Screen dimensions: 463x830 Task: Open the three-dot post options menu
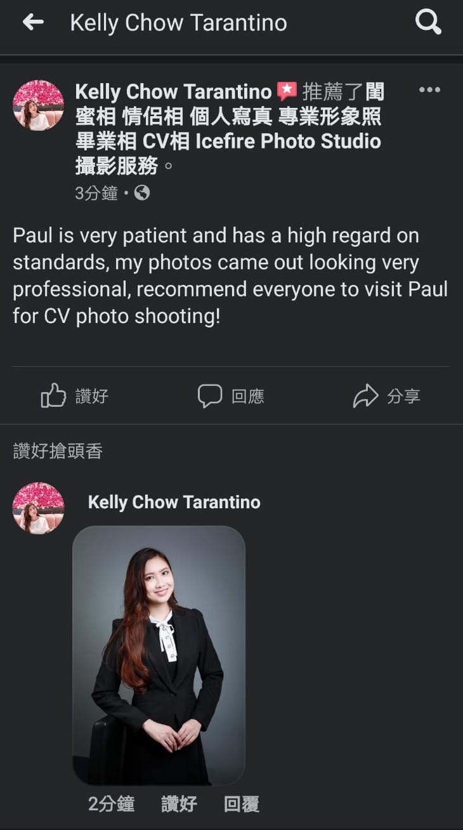coord(429,90)
